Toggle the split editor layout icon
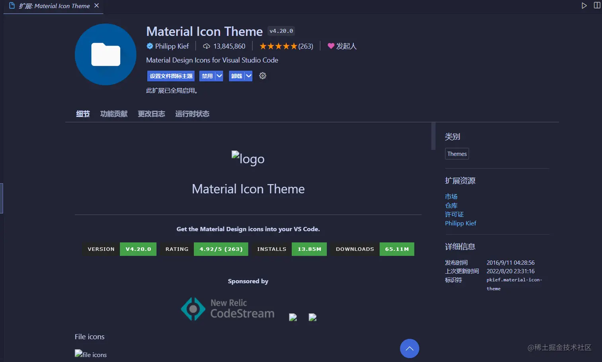This screenshot has width=602, height=362. tap(597, 6)
